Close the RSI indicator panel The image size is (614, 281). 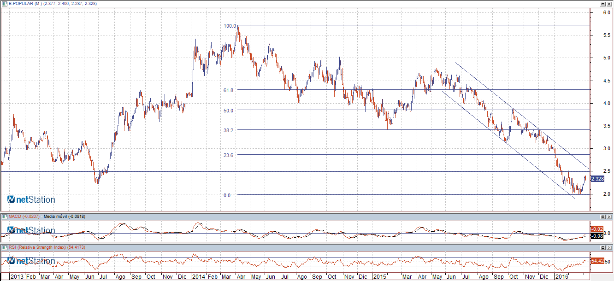coord(609,248)
